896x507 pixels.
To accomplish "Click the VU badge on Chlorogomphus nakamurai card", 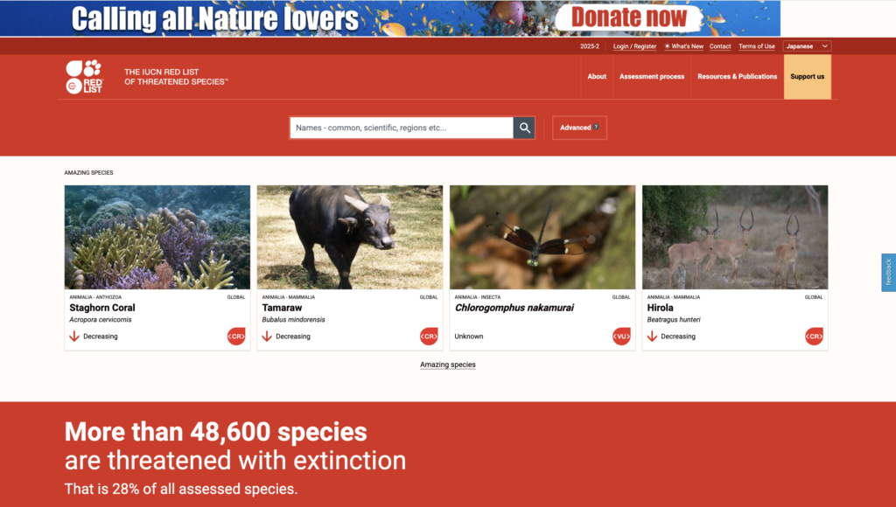I will coord(621,337).
